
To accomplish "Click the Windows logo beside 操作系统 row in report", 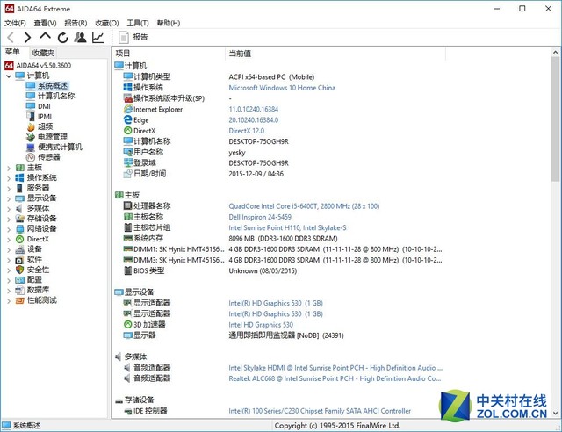I will [127, 87].
